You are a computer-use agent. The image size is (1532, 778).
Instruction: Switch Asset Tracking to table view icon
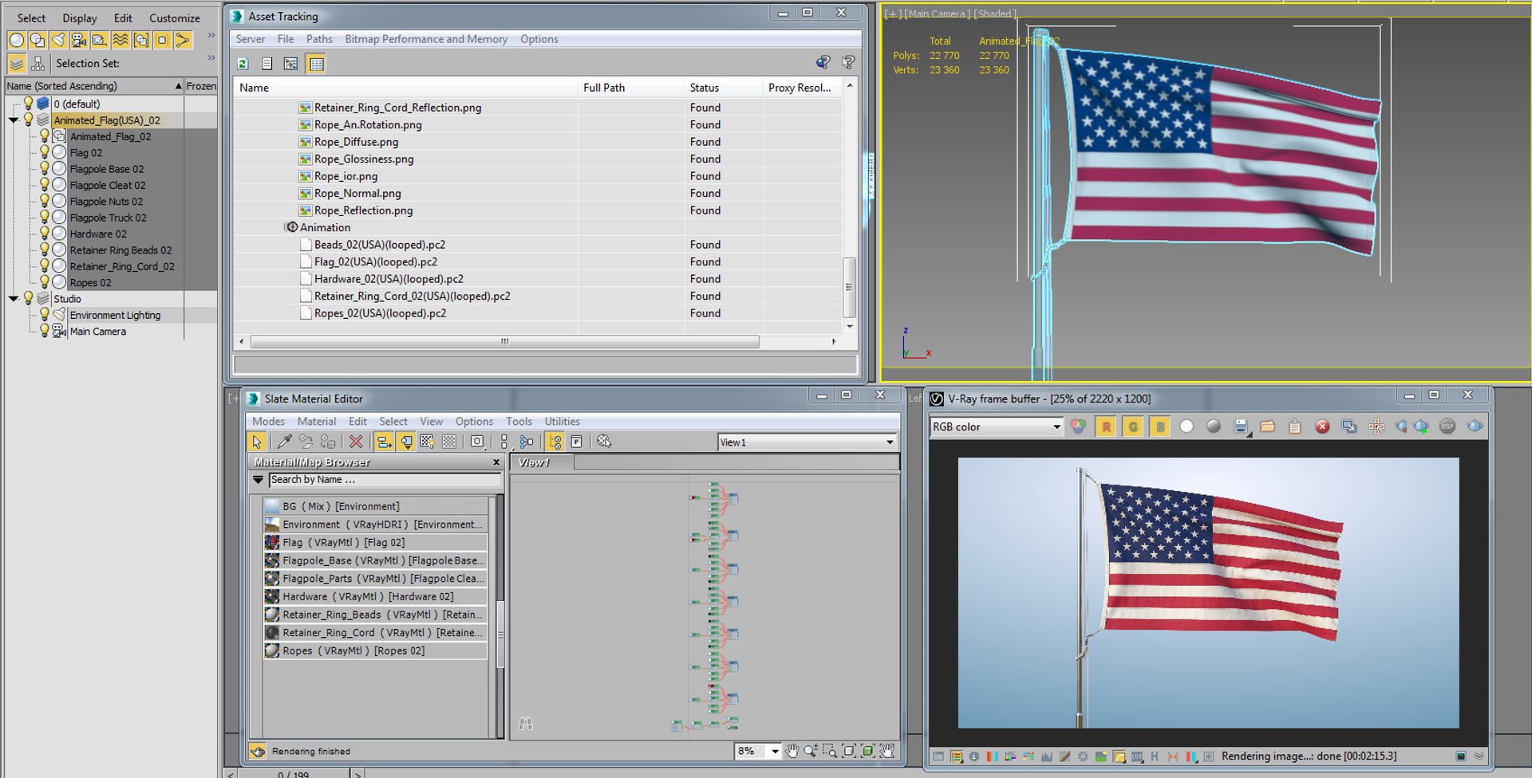click(x=316, y=64)
